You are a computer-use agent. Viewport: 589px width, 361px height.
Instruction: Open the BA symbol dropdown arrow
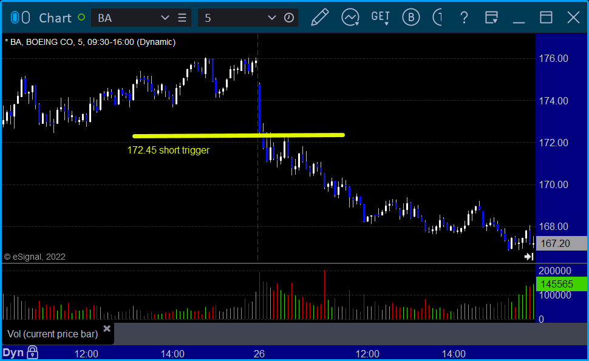tap(165, 18)
